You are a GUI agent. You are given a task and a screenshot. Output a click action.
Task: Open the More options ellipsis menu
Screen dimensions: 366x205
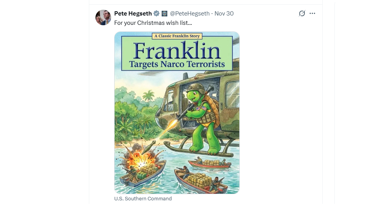pyautogui.click(x=312, y=14)
